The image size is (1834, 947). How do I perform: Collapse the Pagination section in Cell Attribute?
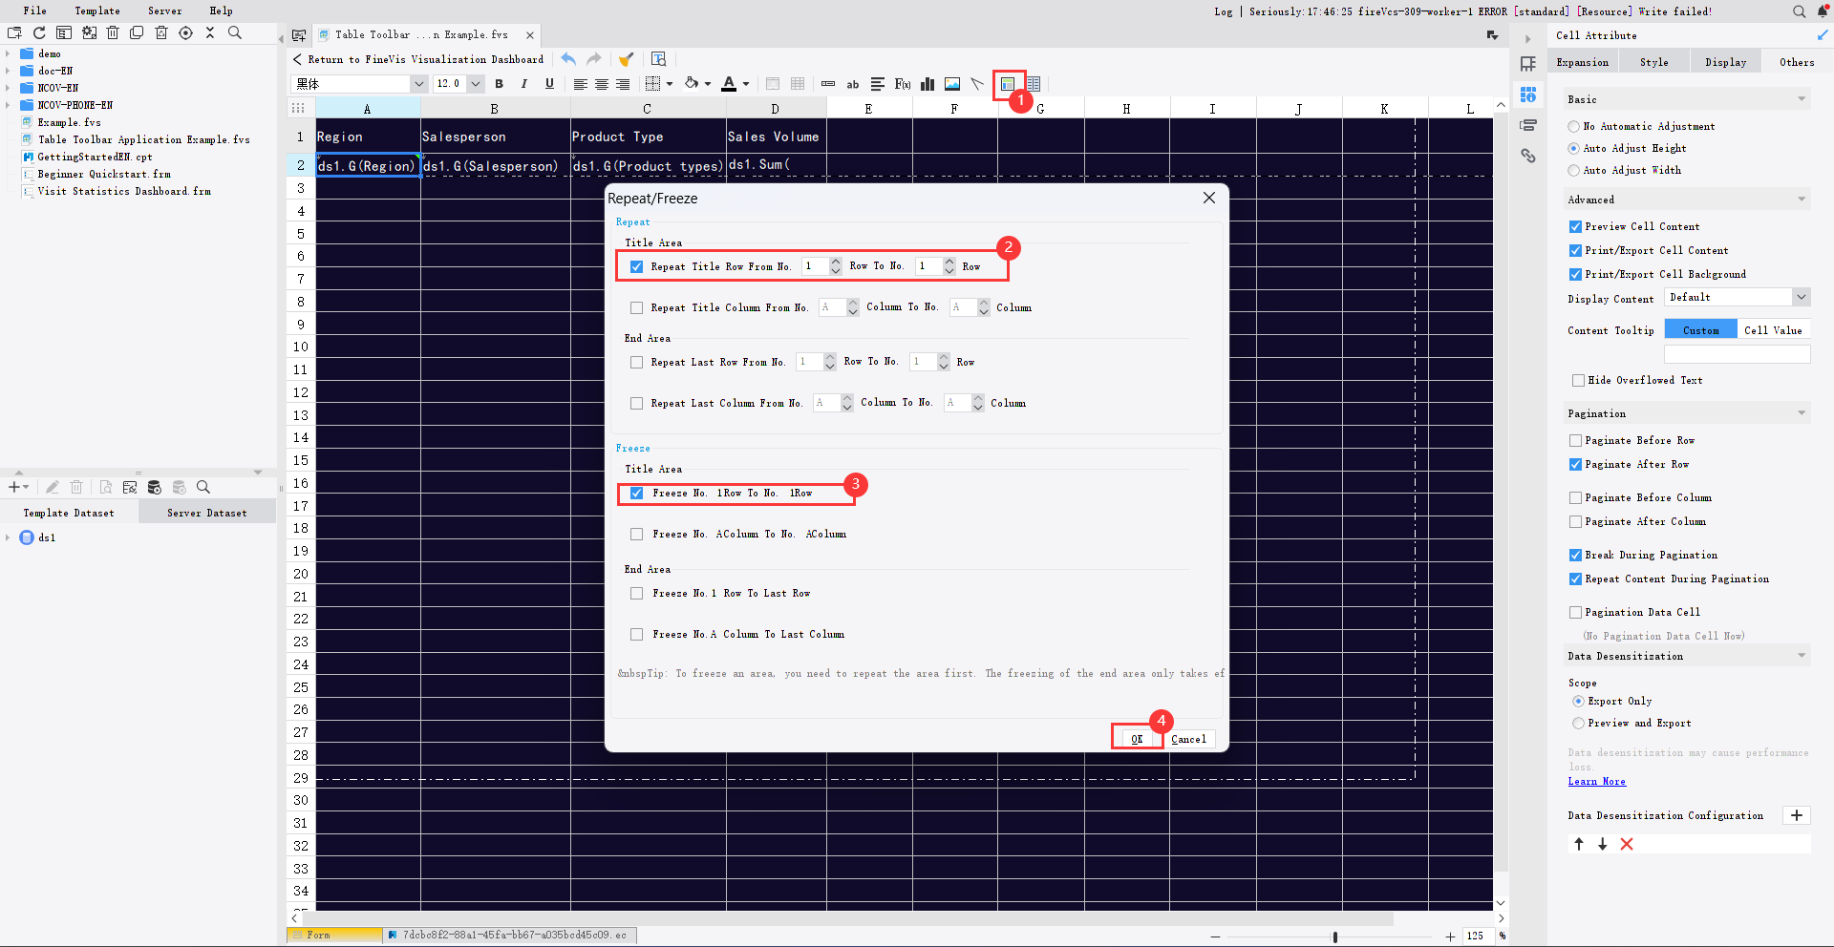click(x=1801, y=412)
